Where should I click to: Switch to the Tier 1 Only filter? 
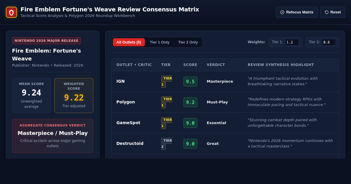[160, 42]
